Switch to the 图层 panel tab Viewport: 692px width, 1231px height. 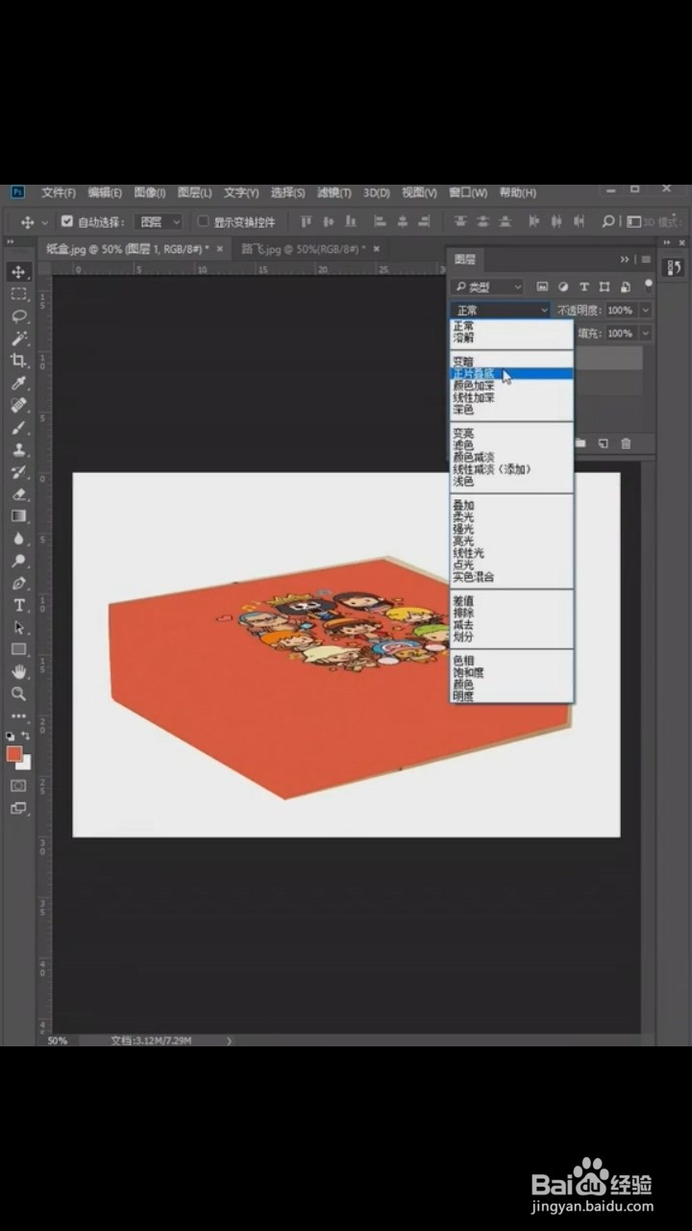coord(465,260)
